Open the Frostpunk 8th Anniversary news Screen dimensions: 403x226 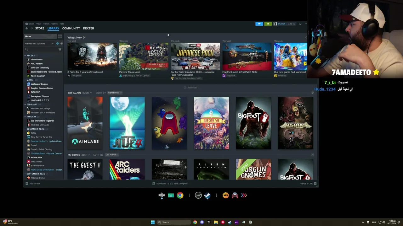[92, 56]
